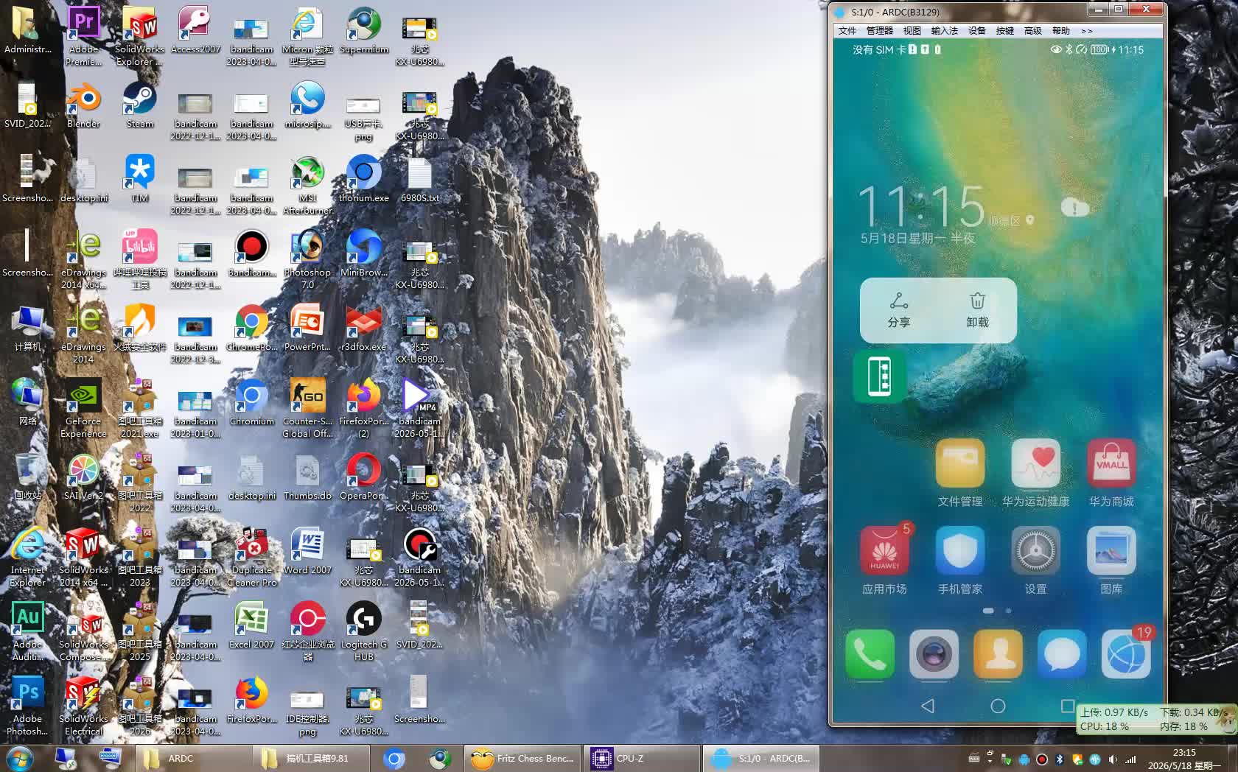Select Word 2007 desktop shortcut
1238x772 pixels.
click(x=307, y=551)
